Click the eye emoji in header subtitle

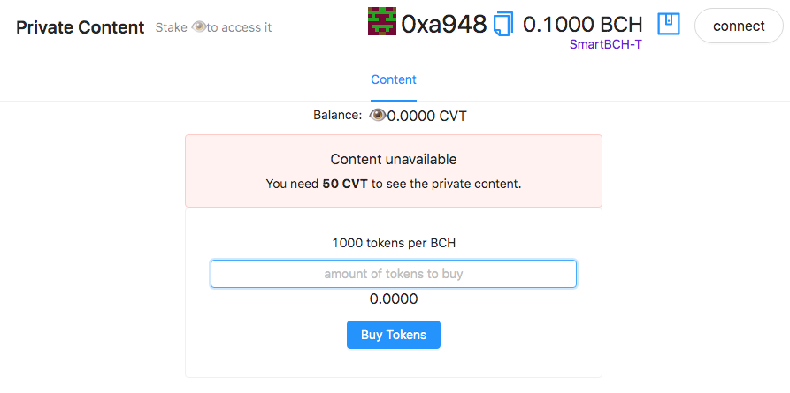(199, 27)
